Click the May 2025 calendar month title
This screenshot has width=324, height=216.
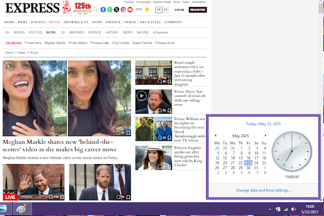click(240, 136)
